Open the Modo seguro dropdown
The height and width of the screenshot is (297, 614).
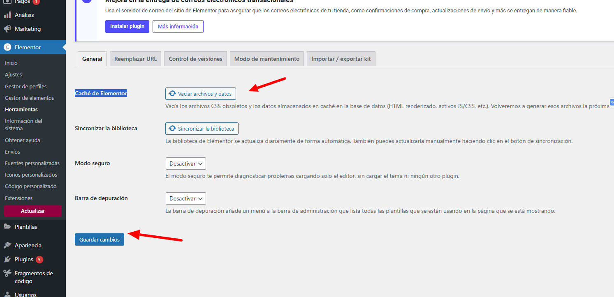click(185, 163)
